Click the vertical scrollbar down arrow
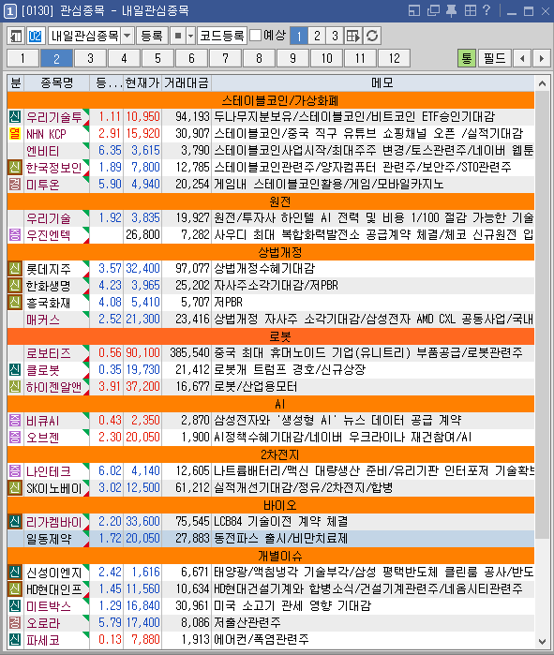This screenshot has width=554, height=655. (543, 641)
